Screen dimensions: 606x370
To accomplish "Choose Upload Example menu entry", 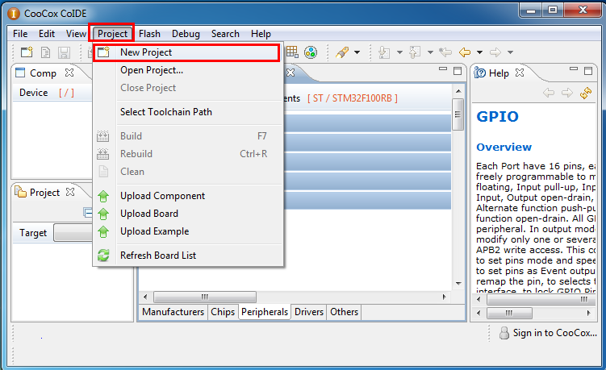I will tap(188, 231).
